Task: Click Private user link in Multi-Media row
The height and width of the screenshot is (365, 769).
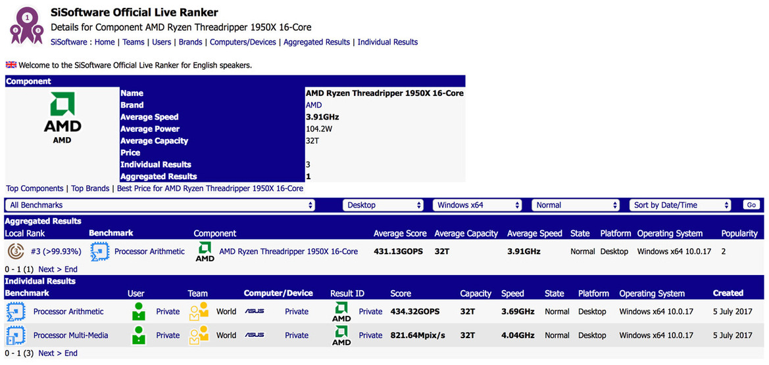Action: coord(168,335)
